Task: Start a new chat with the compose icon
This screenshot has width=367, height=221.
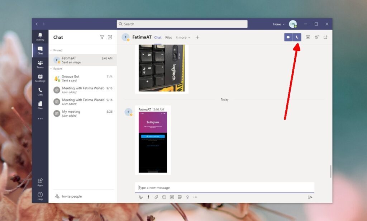Action: click(x=110, y=37)
